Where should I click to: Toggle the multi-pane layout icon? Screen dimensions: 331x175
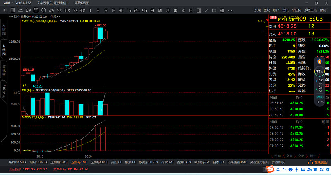point(199,10)
